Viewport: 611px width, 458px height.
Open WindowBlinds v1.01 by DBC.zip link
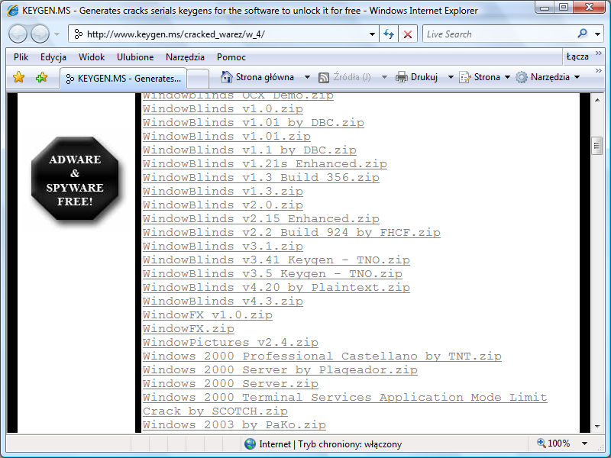point(254,123)
